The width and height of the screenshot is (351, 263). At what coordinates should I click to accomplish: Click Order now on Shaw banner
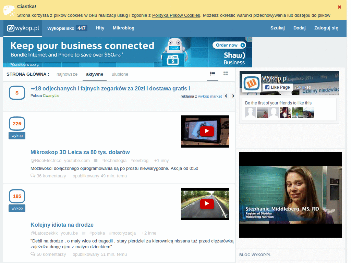click(229, 45)
